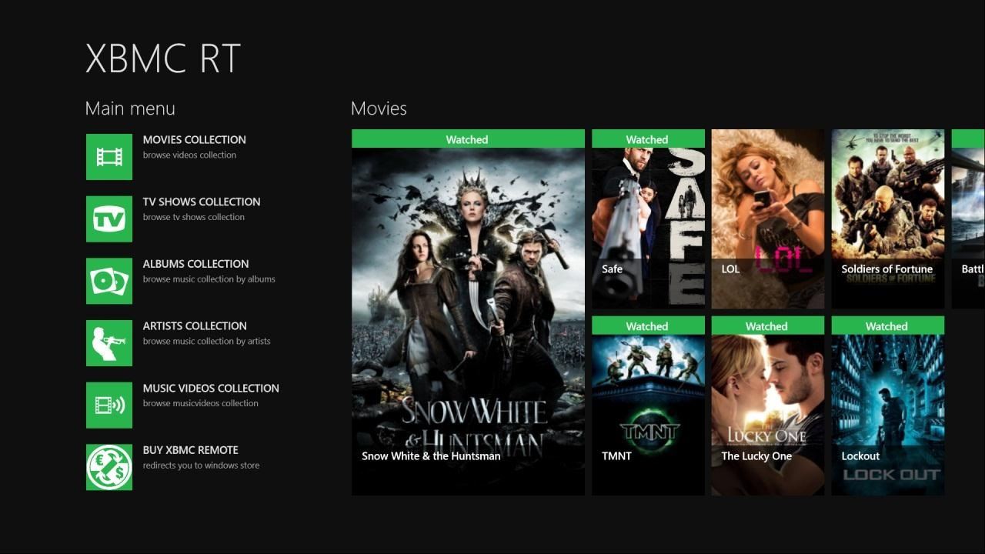The width and height of the screenshot is (985, 554).
Task: Open the LOL movie tile
Action: pyautogui.click(x=768, y=219)
